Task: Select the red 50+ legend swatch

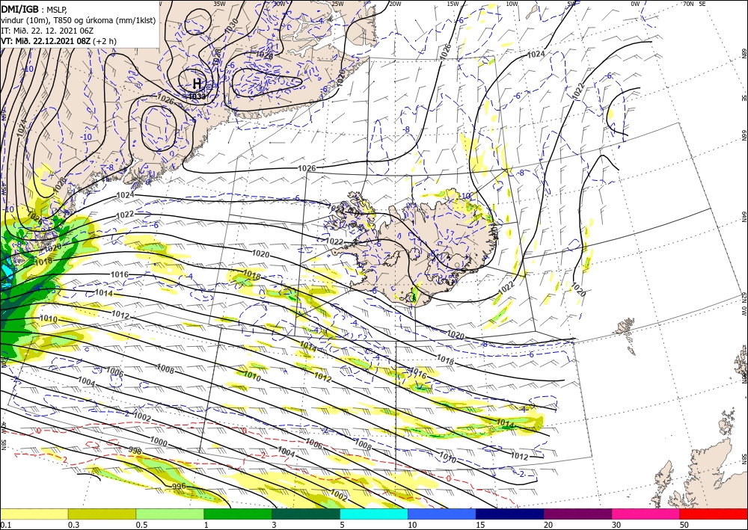Action: (714, 514)
